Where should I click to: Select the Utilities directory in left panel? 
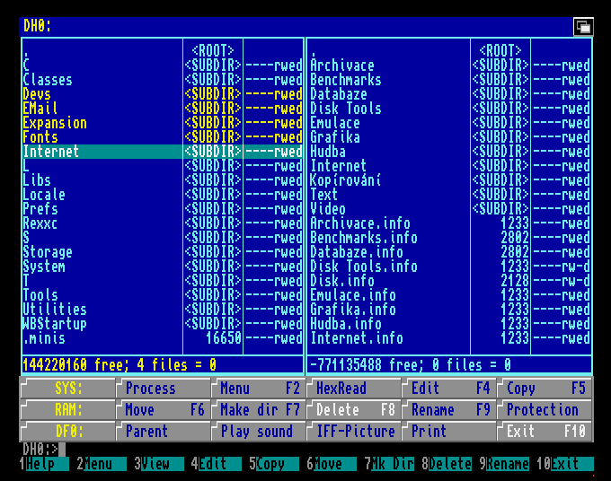(55, 310)
